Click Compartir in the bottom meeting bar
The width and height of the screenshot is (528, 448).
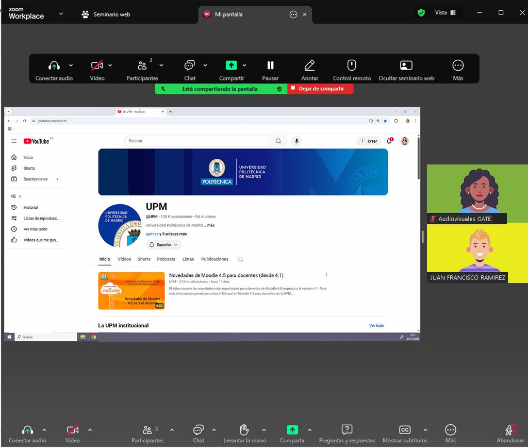(x=292, y=434)
